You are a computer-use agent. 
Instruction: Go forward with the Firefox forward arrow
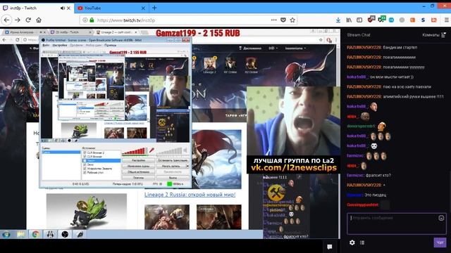click(18, 20)
